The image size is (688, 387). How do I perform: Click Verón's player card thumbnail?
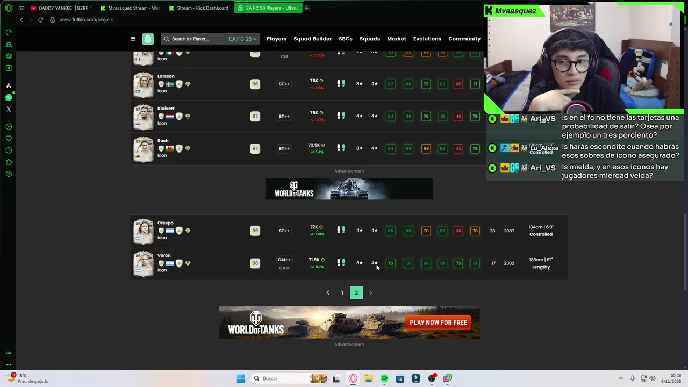tap(143, 263)
